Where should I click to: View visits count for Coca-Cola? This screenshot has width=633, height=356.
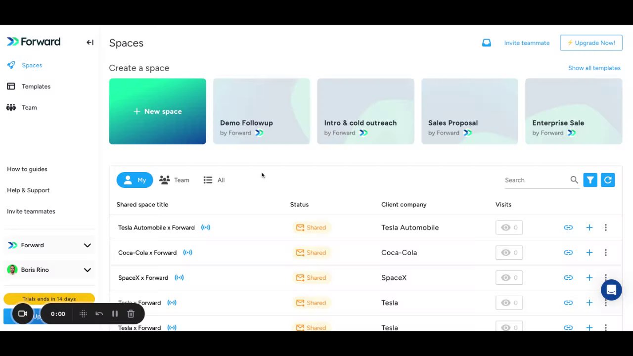coord(509,253)
